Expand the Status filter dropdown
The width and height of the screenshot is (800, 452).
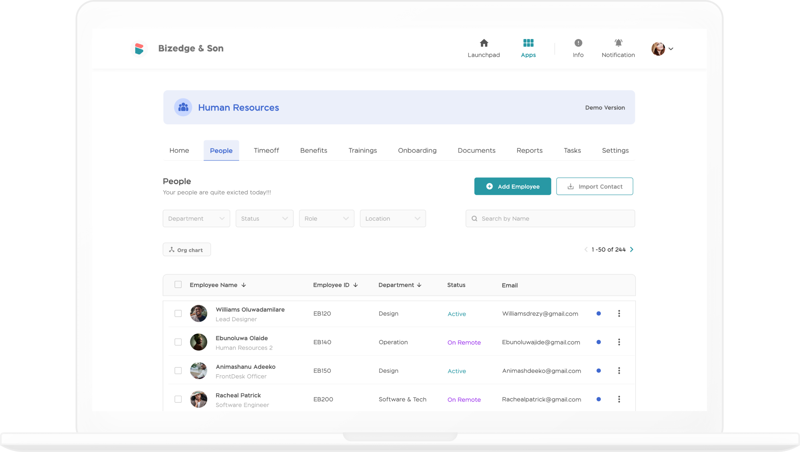264,218
